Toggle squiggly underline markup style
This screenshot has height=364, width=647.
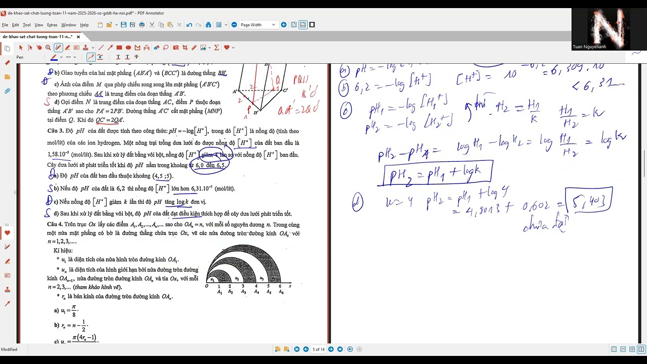click(x=127, y=57)
